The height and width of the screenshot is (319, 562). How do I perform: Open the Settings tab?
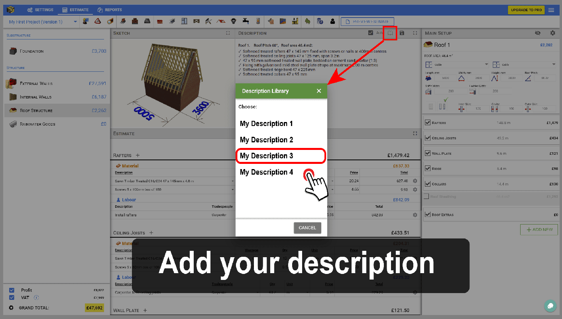(40, 10)
